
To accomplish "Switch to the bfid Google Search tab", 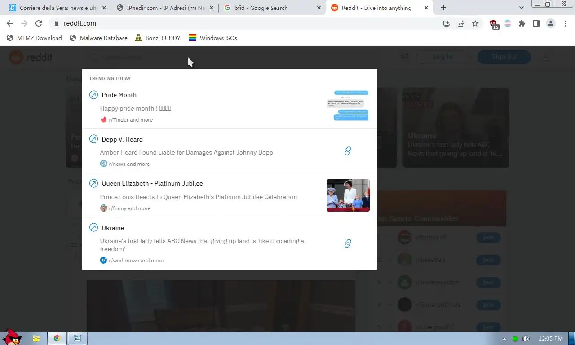I will (272, 8).
